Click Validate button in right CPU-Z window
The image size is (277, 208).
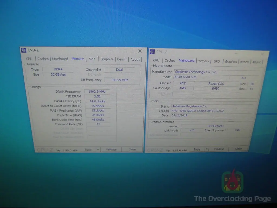pyautogui.click(x=219, y=149)
